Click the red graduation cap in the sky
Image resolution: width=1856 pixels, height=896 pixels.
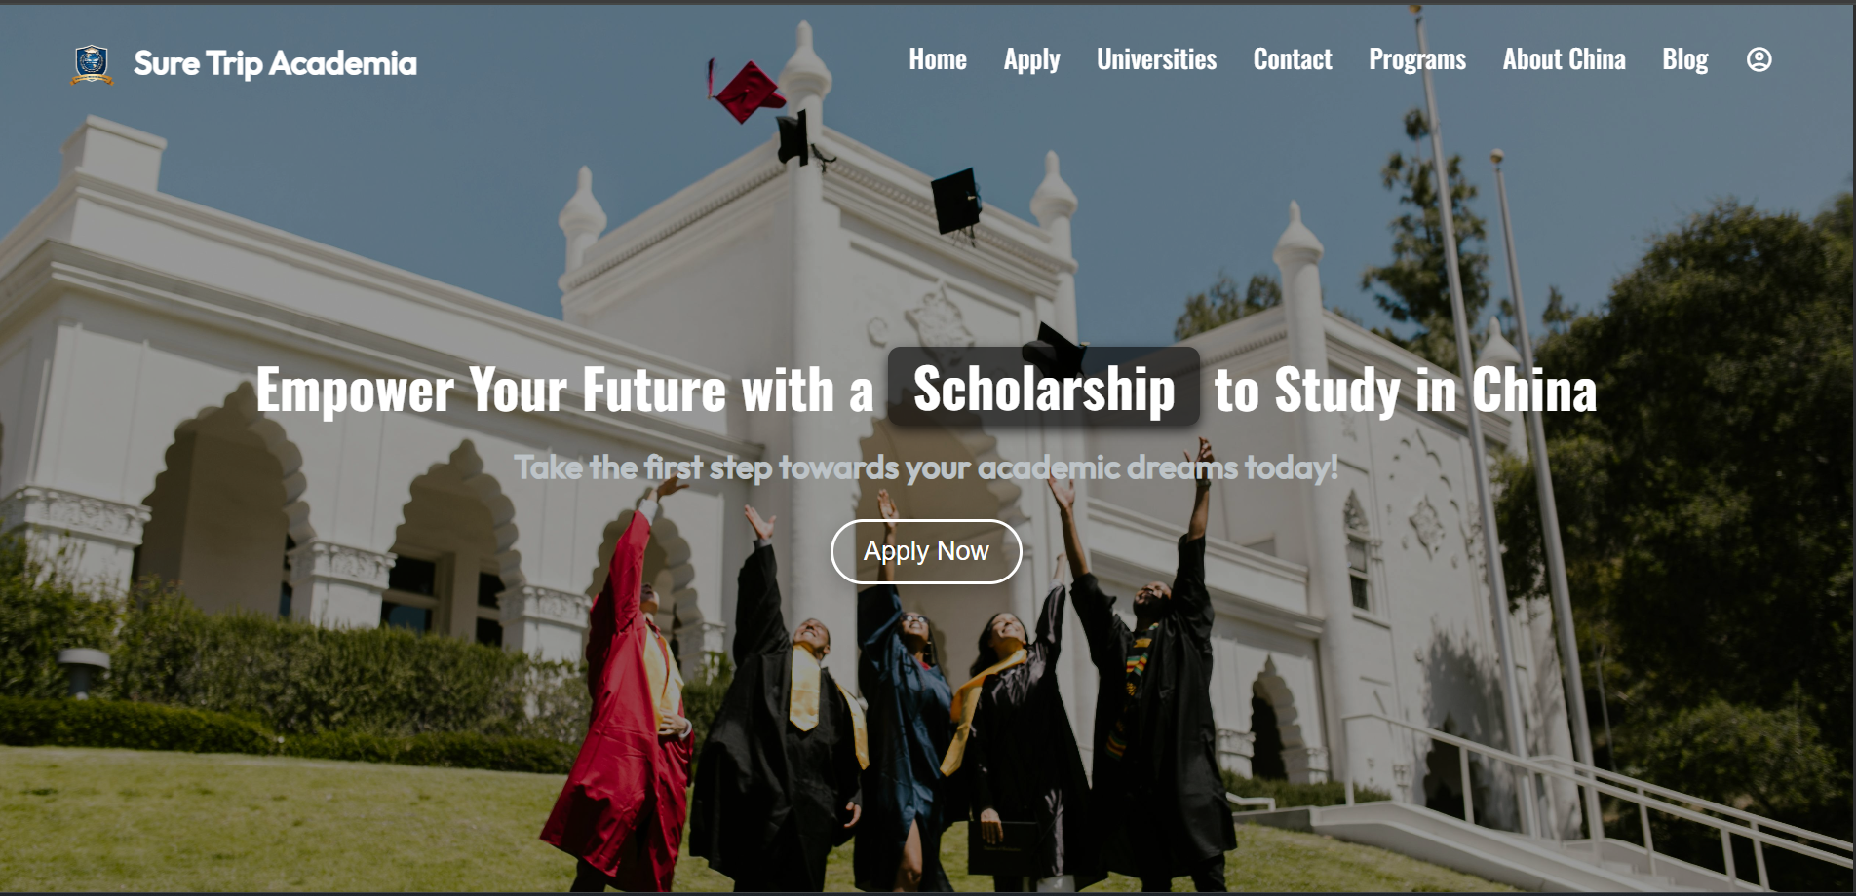tap(746, 92)
